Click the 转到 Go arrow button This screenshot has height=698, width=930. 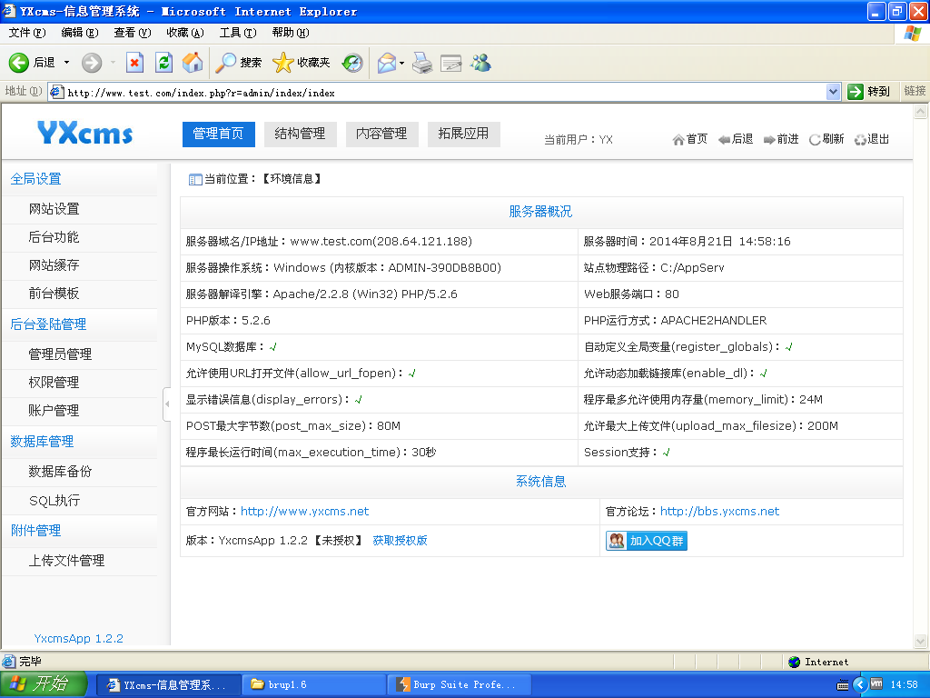[x=856, y=92]
